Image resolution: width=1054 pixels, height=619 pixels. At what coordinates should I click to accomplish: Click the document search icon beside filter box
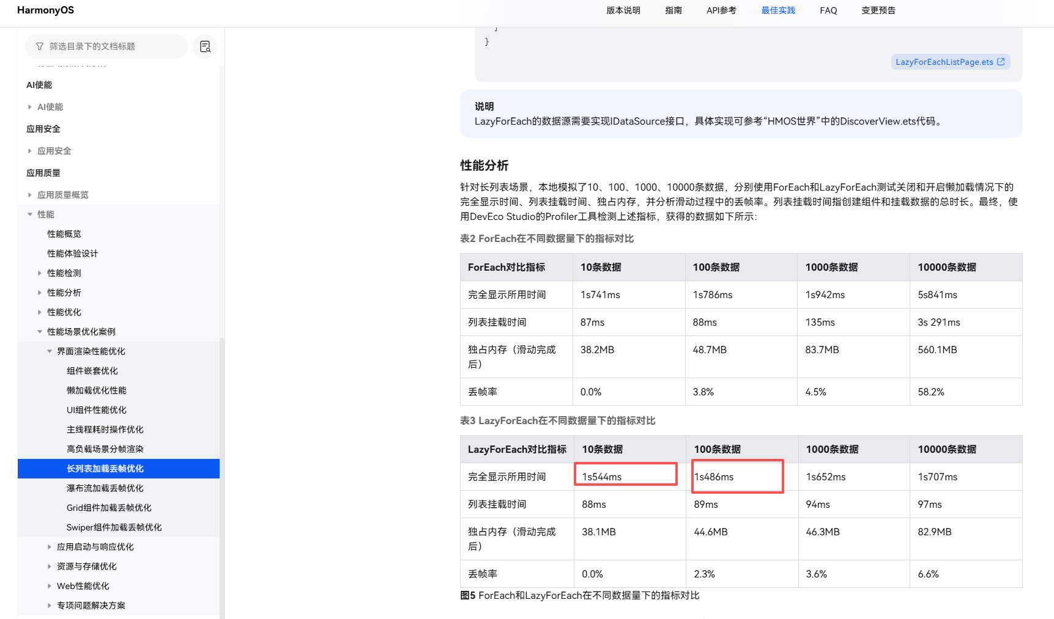pos(205,46)
